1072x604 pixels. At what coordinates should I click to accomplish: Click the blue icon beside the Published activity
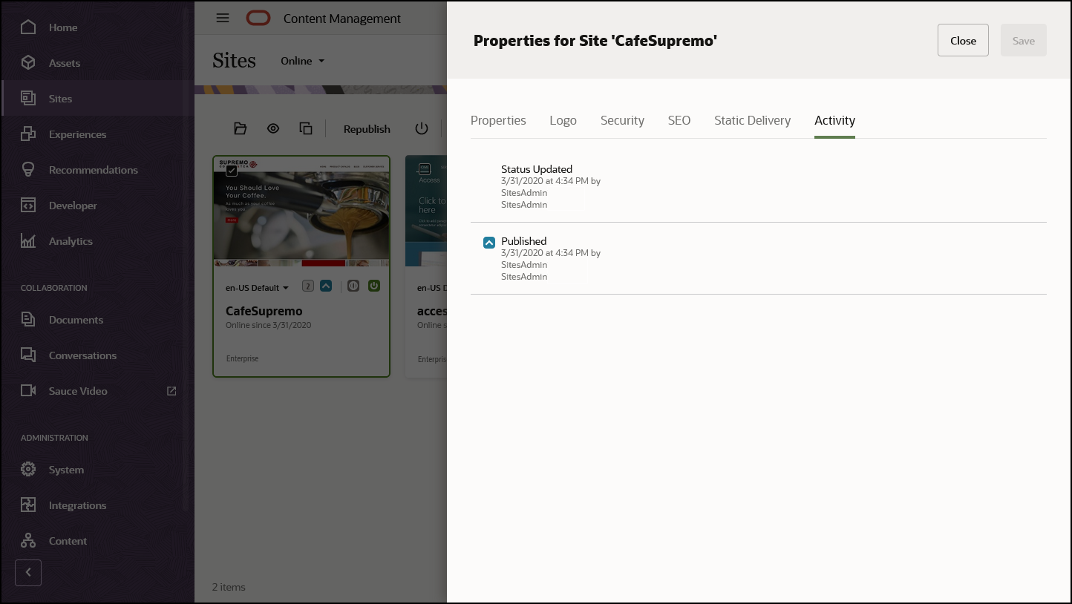pos(489,243)
